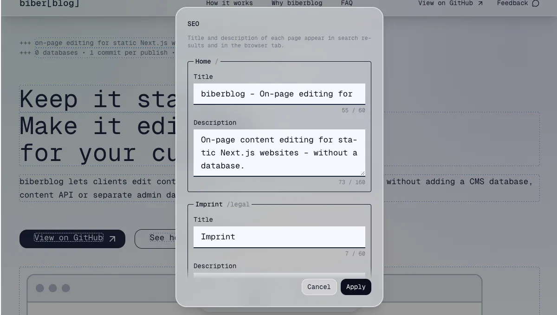
Task: Click the Feedback speech bubble icon
Action: tap(536, 3)
